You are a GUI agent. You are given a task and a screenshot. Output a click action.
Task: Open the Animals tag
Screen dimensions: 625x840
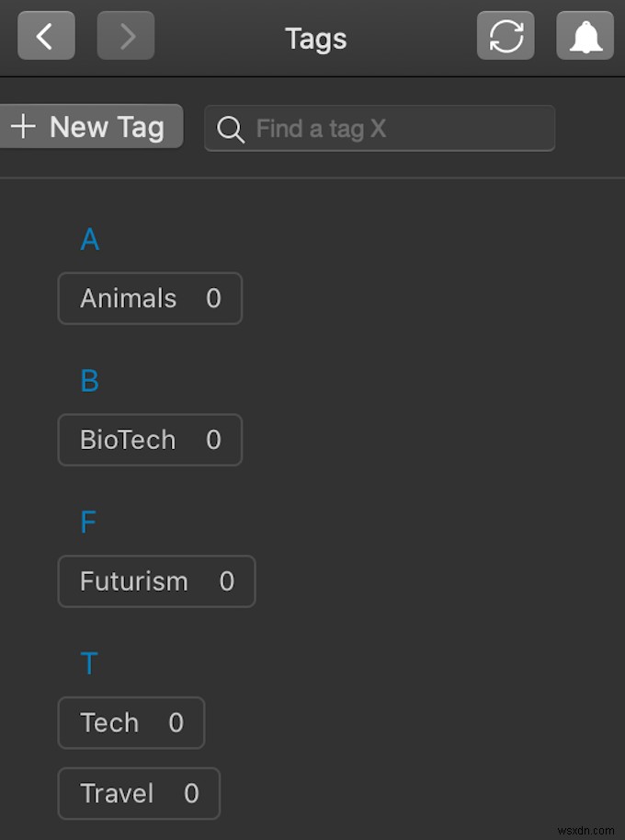pyautogui.click(x=129, y=298)
